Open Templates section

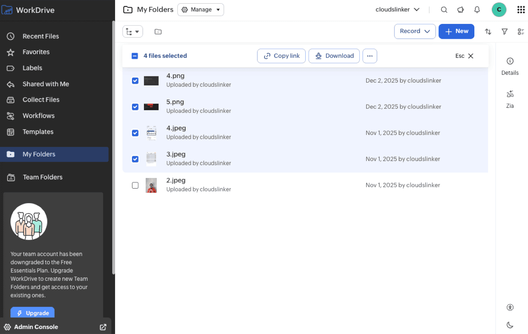coord(38,132)
